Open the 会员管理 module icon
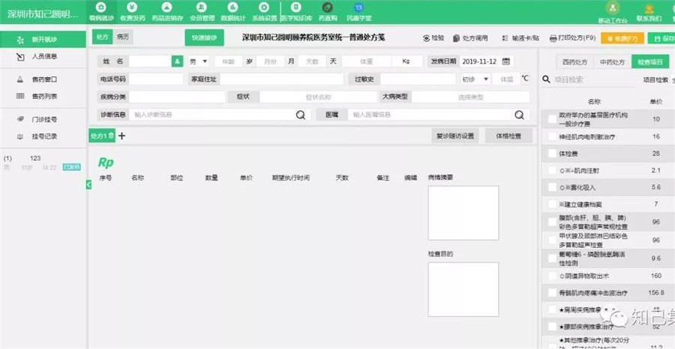Viewport: 675px width, 349px height. [x=201, y=7]
